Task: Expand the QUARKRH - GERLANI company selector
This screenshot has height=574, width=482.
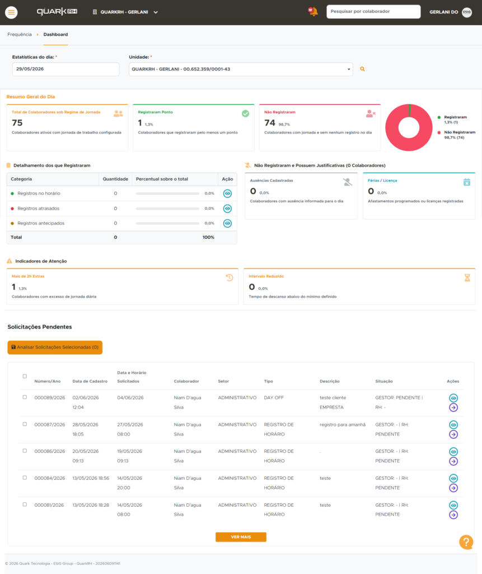Action: [x=125, y=12]
